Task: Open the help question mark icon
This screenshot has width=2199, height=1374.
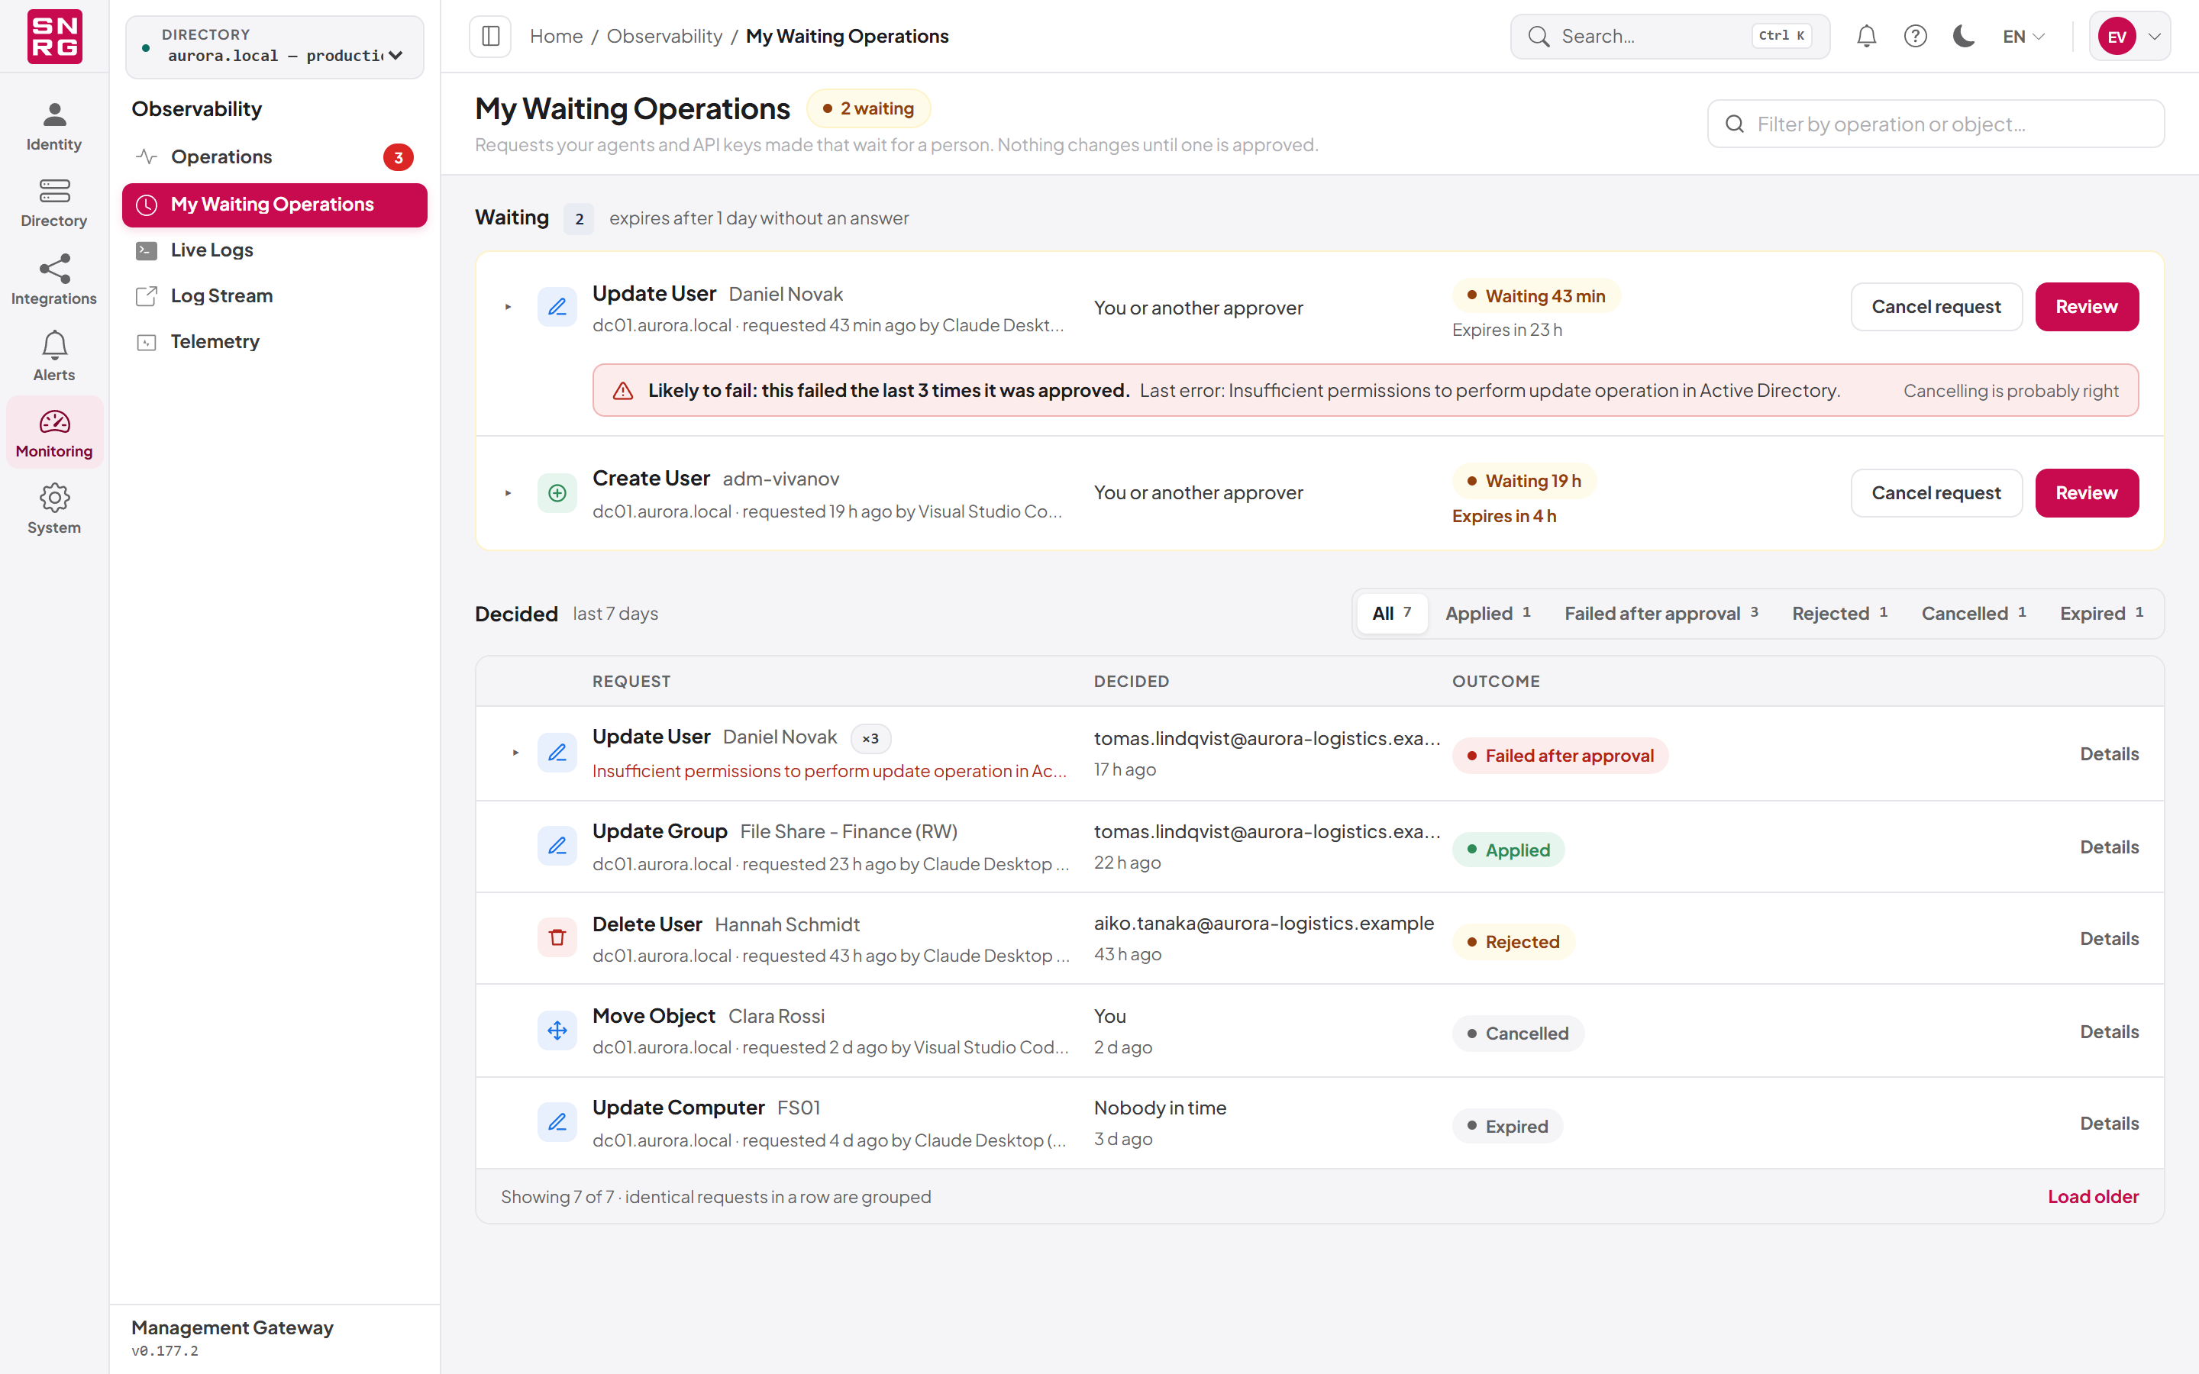Action: (x=1916, y=37)
